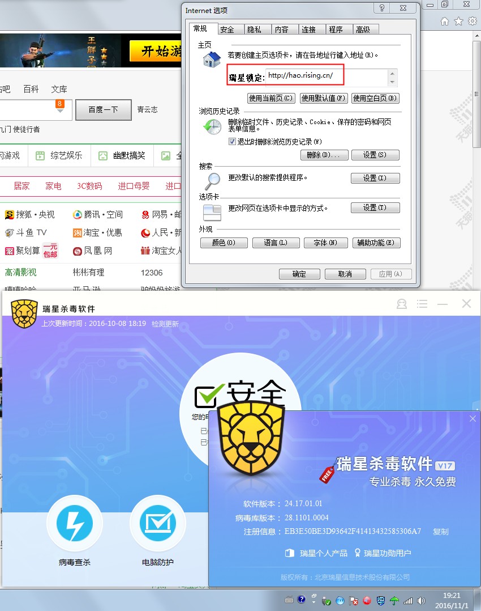Click search 设置(I) button
481x611 pixels.
pos(375,178)
